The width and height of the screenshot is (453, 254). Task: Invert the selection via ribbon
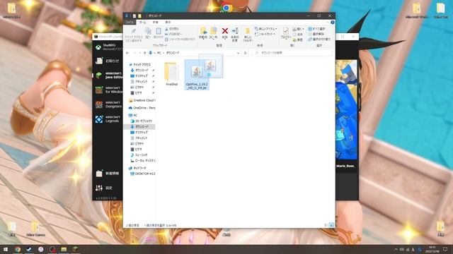coord(319,40)
